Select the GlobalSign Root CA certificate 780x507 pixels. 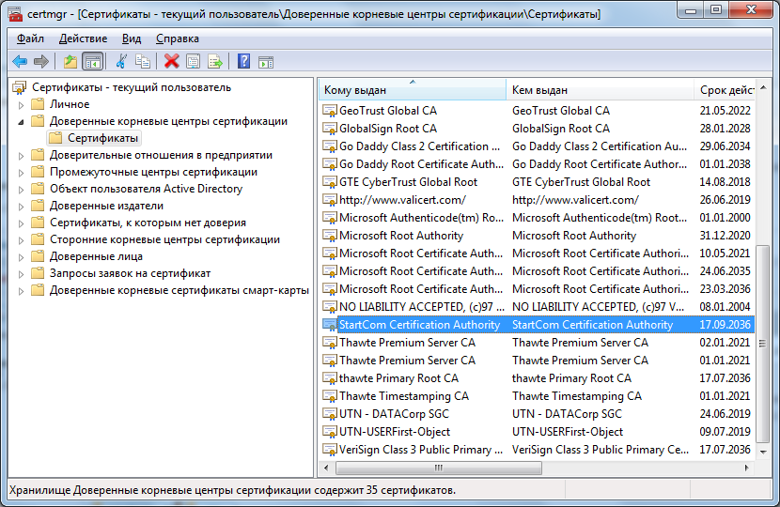(387, 129)
